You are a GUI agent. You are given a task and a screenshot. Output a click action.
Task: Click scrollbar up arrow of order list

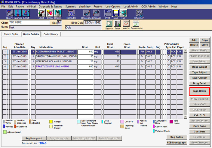point(186,51)
